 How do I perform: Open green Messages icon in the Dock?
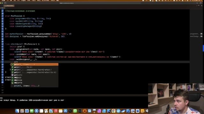32,111
